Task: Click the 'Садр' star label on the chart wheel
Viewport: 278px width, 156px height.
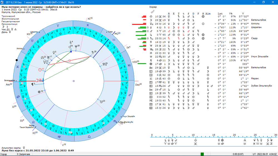Action: tap(110, 32)
